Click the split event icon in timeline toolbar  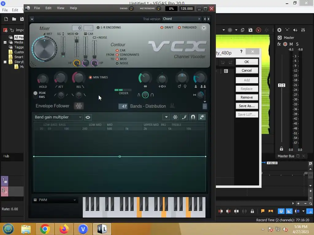tap(236, 211)
